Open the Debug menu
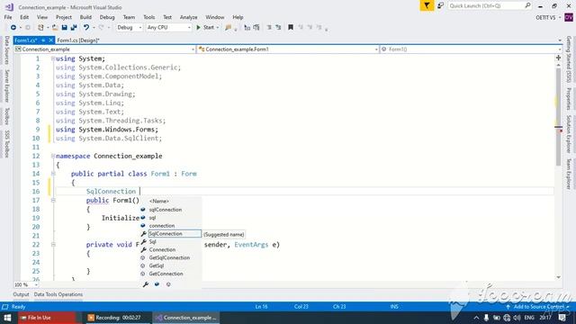 pos(107,17)
